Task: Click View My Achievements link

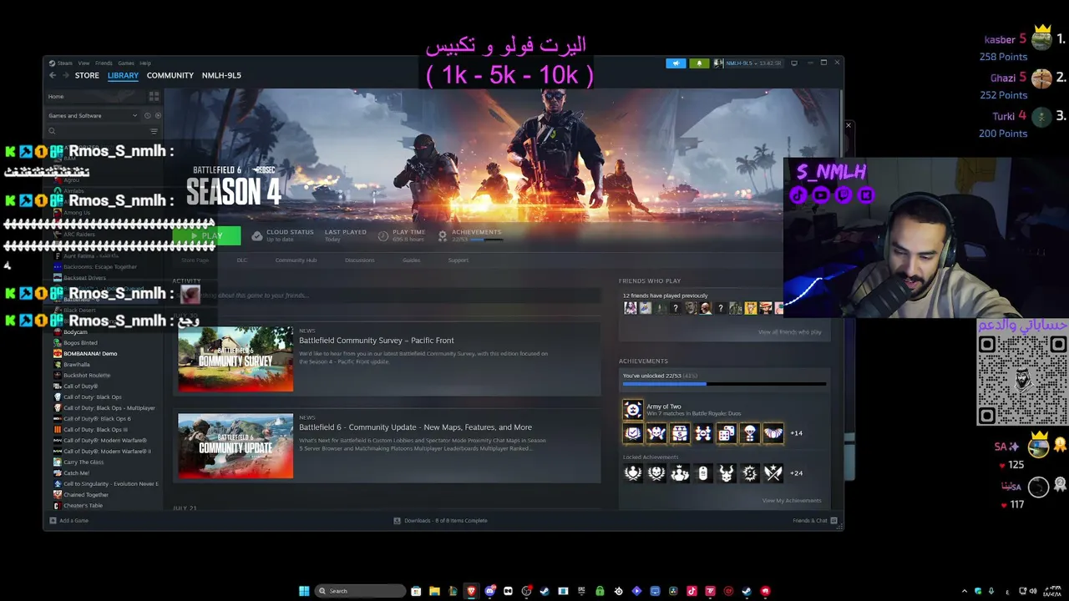Action: [792, 501]
